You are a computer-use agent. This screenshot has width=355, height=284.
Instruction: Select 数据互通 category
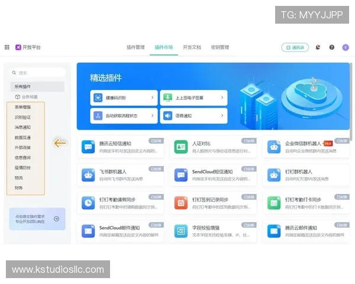point(22,137)
